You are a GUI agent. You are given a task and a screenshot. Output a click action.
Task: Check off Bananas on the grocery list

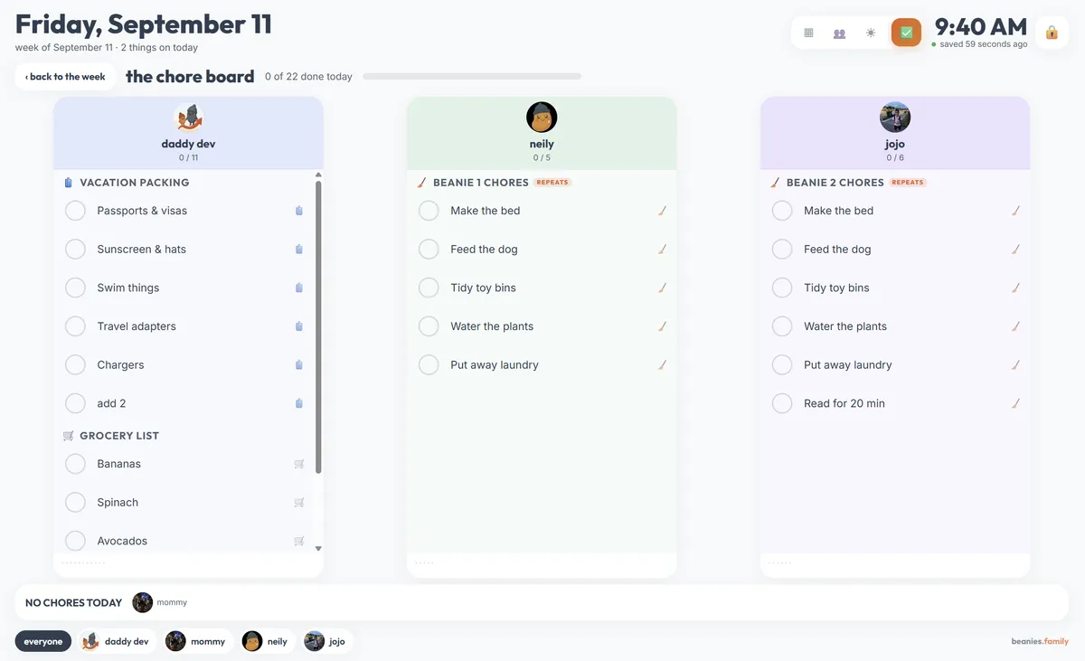click(x=76, y=464)
